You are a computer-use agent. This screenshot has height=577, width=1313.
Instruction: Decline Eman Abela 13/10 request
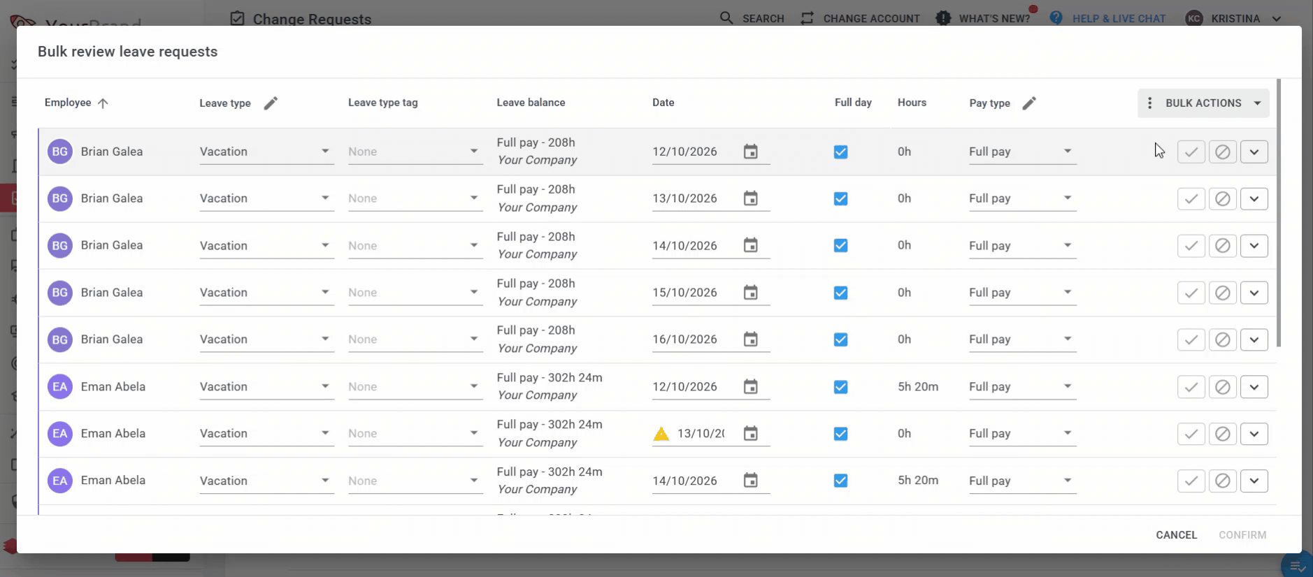1222,434
